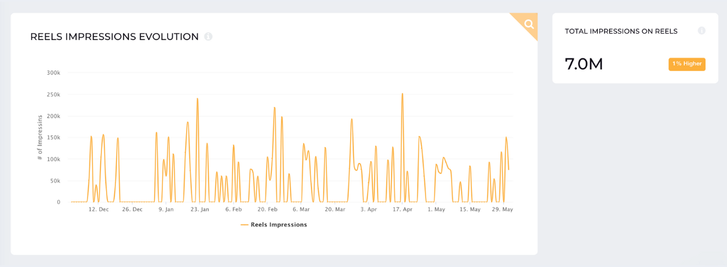This screenshot has width=727, height=267.
Task: Click the magnifier icon on the chart corner
Action: [528, 24]
